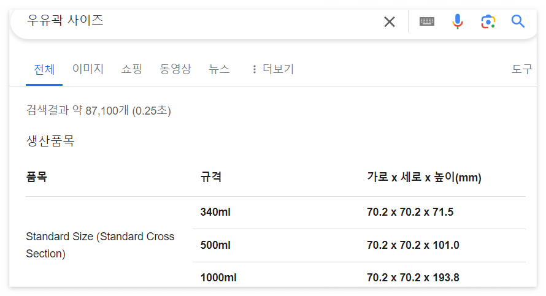
Task: Click the 1000ml cell
Action: (x=218, y=278)
